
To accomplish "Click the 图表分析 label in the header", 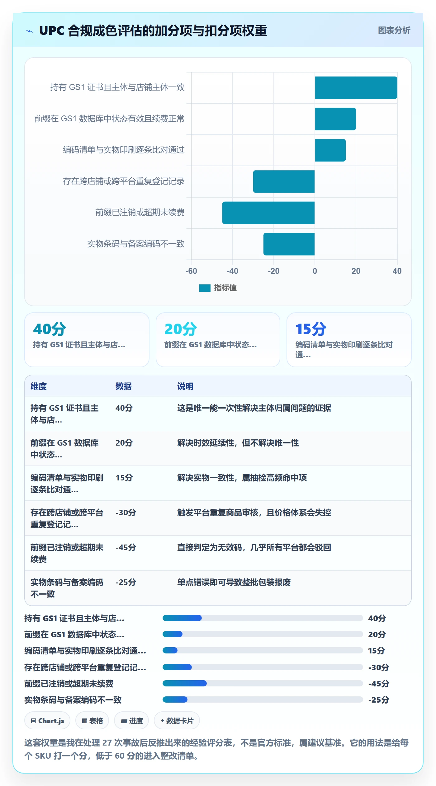I will click(x=394, y=30).
